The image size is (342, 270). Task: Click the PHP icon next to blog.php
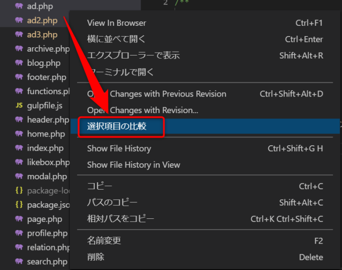(x=19, y=63)
